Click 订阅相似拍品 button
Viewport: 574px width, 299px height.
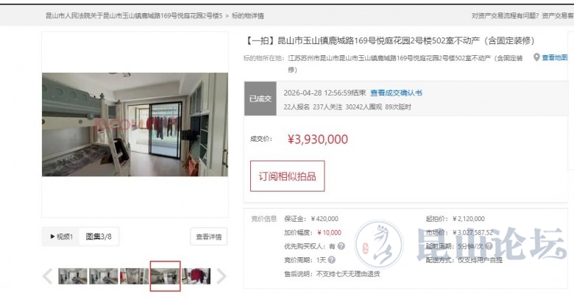[287, 176]
